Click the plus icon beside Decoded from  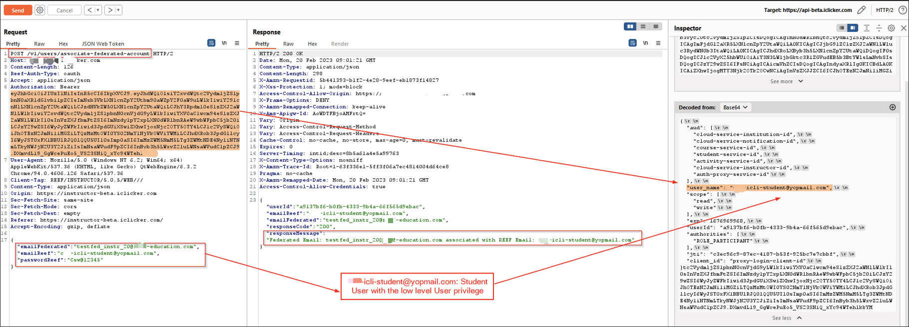click(893, 107)
